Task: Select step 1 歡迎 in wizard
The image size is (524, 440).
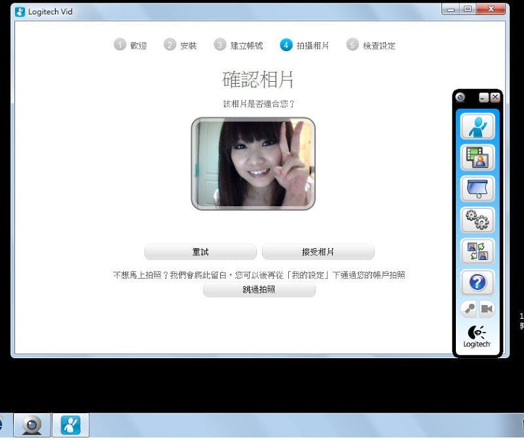Action: coord(130,45)
